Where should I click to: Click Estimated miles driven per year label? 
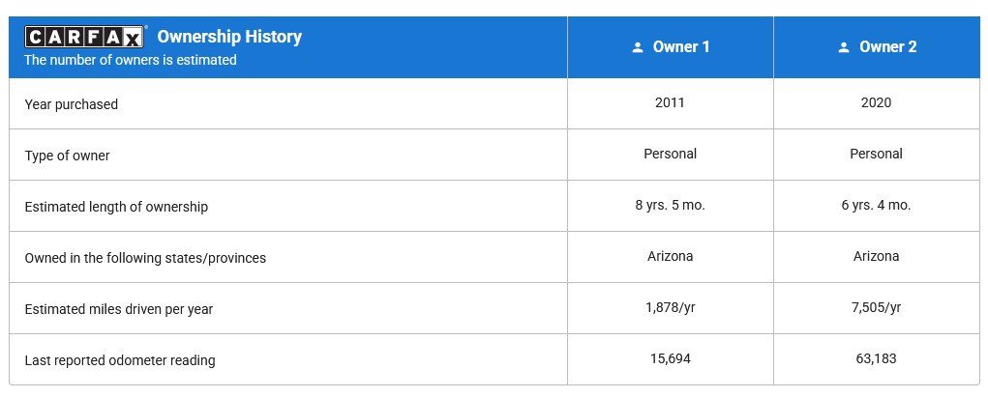point(118,309)
